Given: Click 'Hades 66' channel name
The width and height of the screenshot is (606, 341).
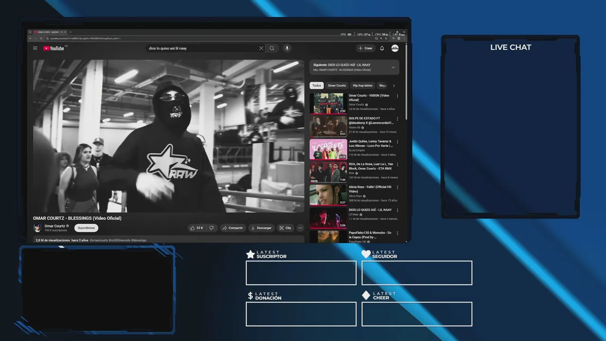Looking at the screenshot, I should 355,127.
